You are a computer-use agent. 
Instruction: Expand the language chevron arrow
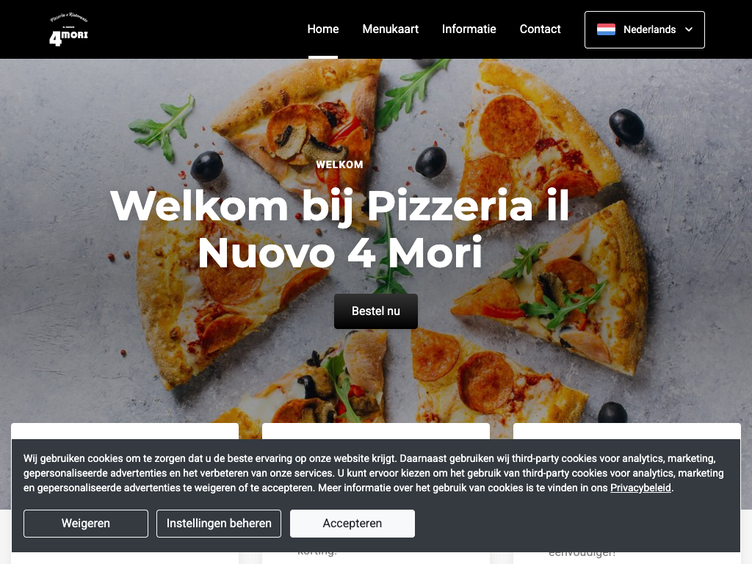(689, 29)
